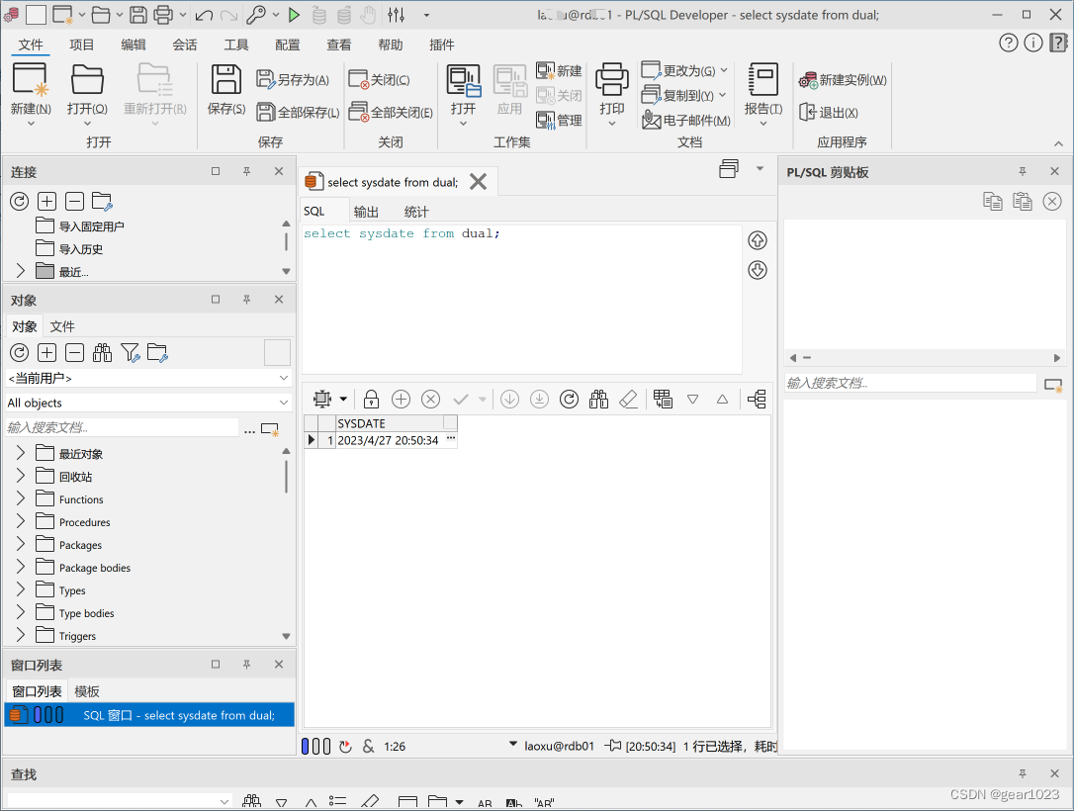Click the binoculars search icon above the results
The width and height of the screenshot is (1074, 811).
point(598,399)
